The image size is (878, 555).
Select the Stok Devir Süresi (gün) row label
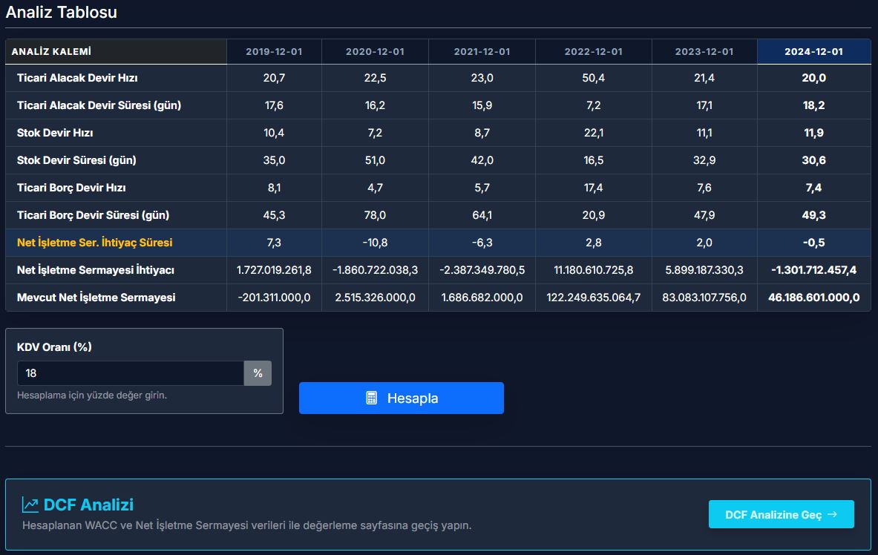pos(76,160)
